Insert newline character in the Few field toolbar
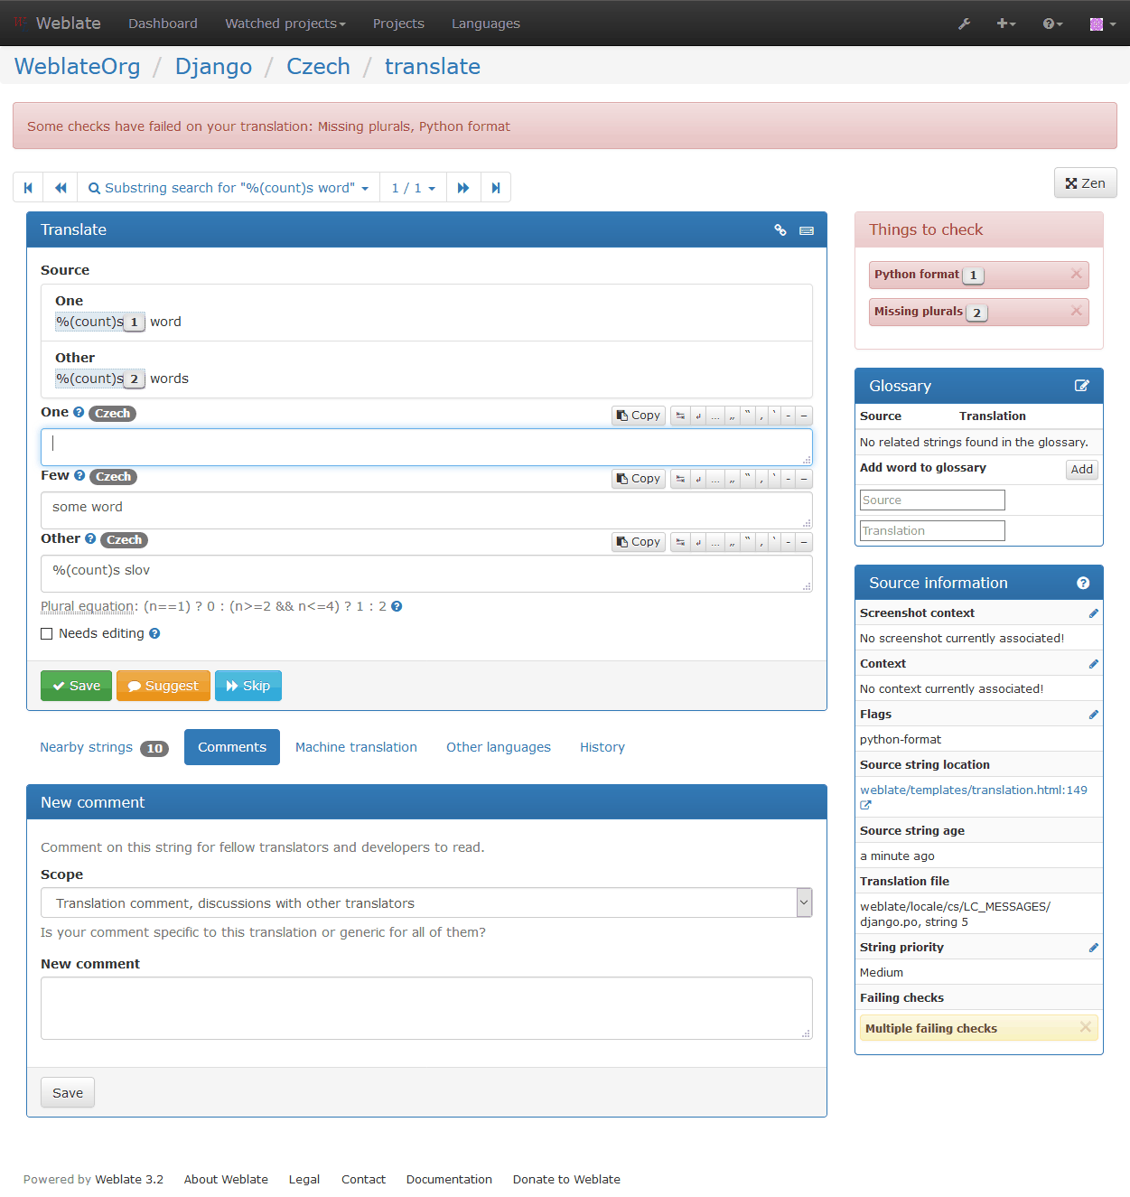The image size is (1130, 1197). (x=698, y=479)
